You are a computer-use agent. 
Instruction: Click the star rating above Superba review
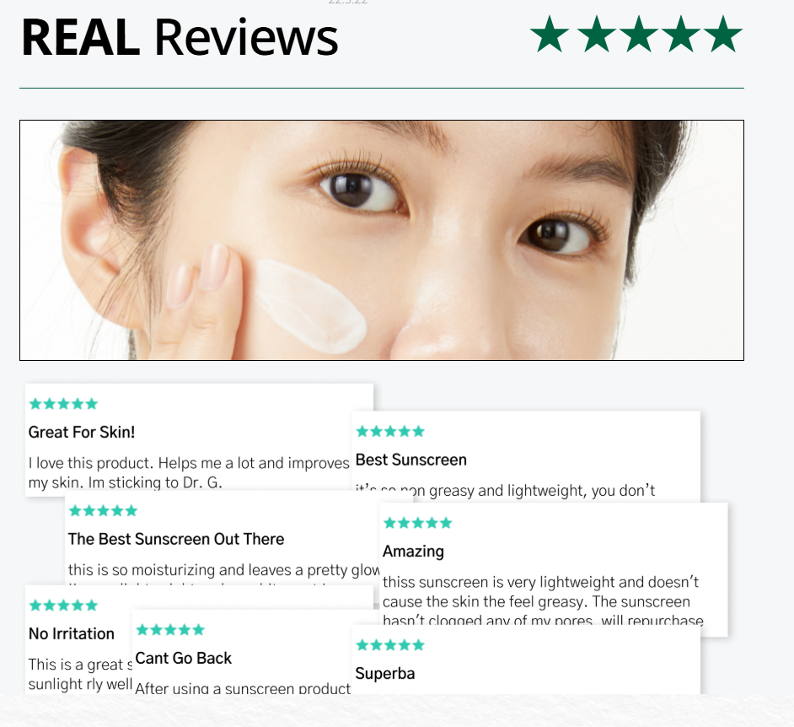[x=390, y=645]
